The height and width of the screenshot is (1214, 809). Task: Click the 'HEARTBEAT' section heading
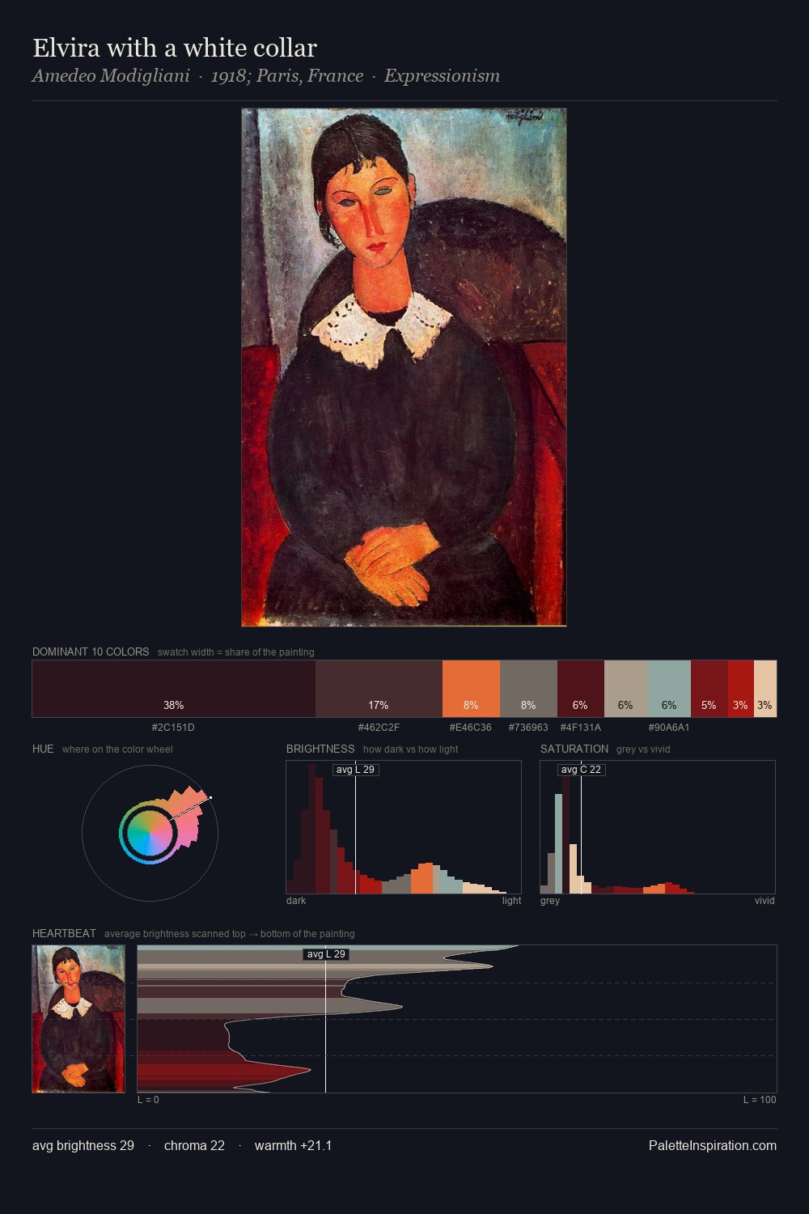(x=64, y=933)
